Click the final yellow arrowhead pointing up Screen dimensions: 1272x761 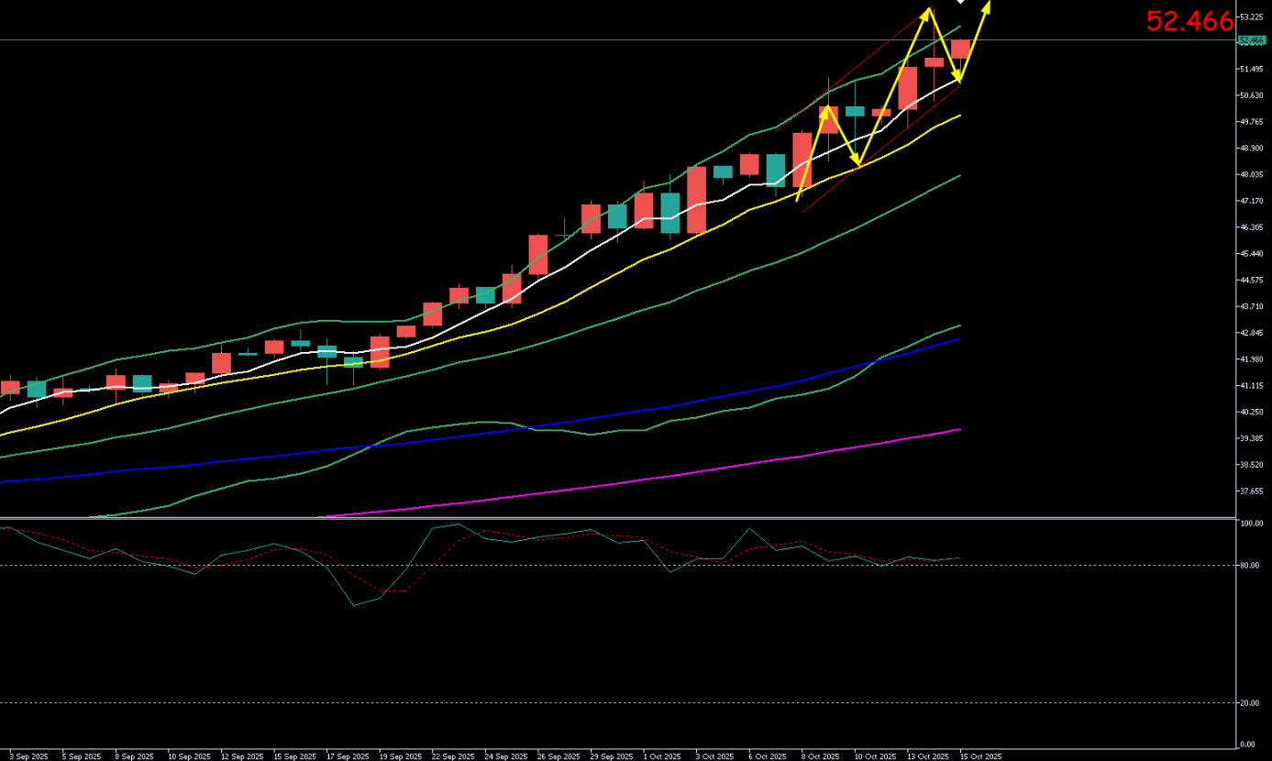pos(988,6)
